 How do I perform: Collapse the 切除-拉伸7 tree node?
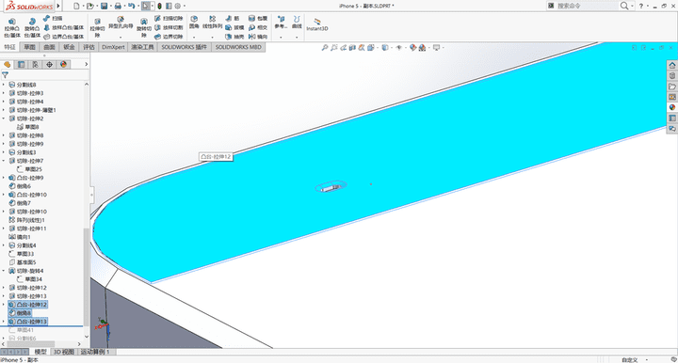[4, 161]
